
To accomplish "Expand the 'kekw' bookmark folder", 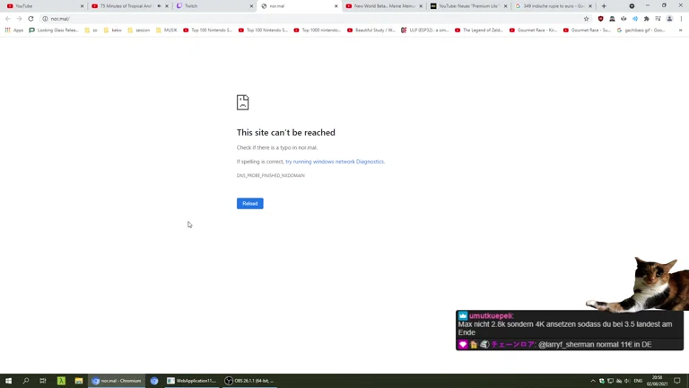I will tap(112, 31).
